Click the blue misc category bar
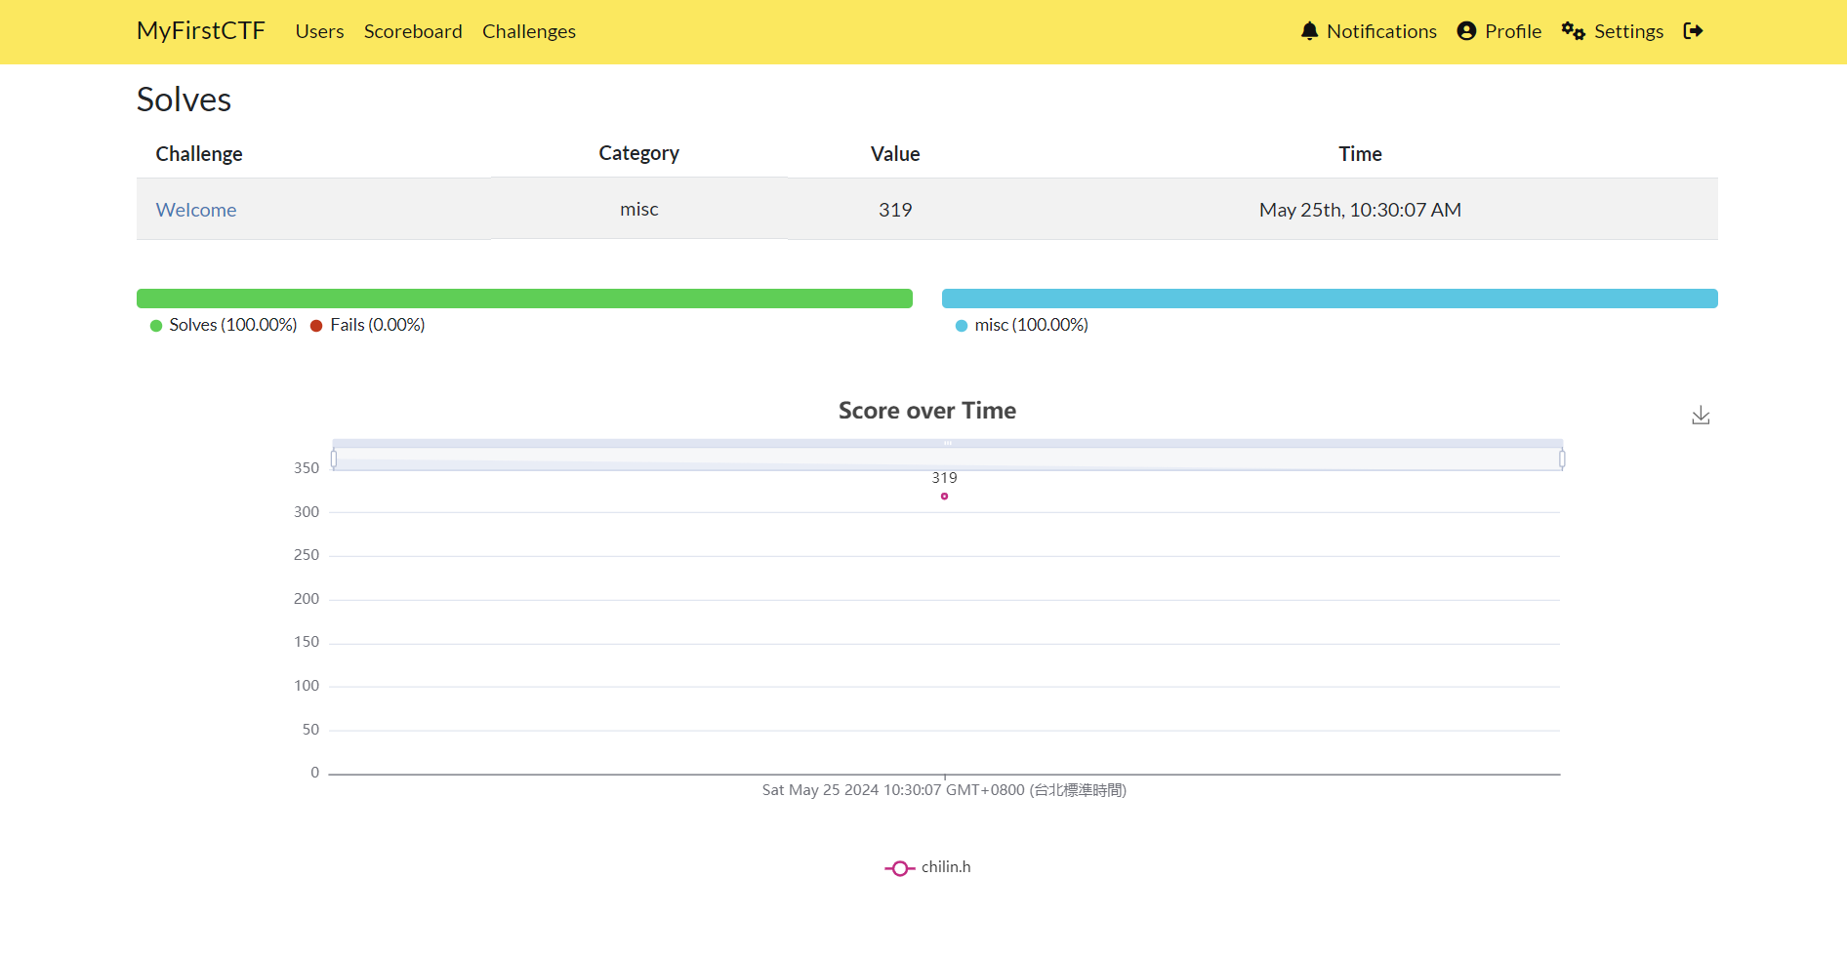This screenshot has width=1847, height=957. [1330, 299]
